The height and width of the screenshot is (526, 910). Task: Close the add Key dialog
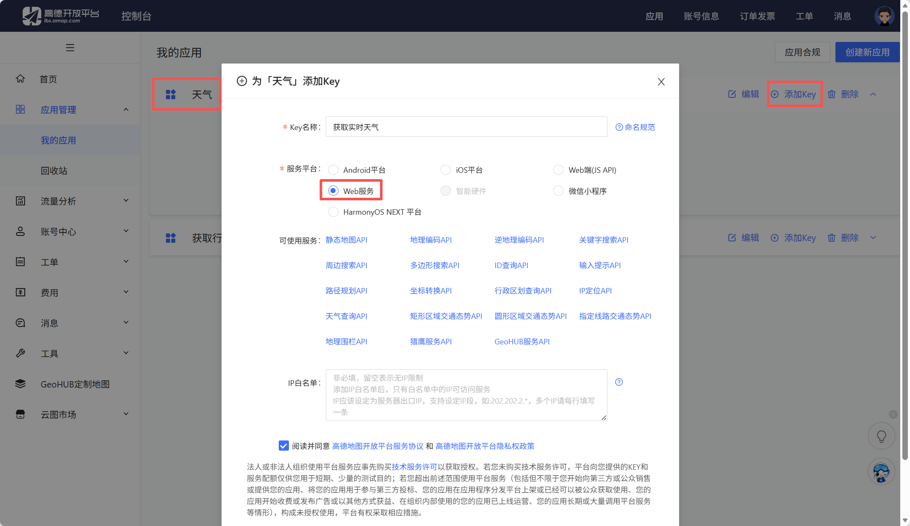click(x=661, y=82)
